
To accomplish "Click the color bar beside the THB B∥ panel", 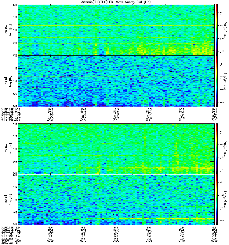I will point(217,81).
